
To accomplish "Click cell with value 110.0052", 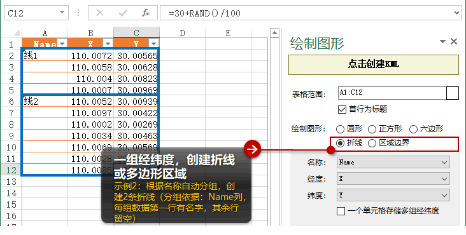I will coord(90,102).
